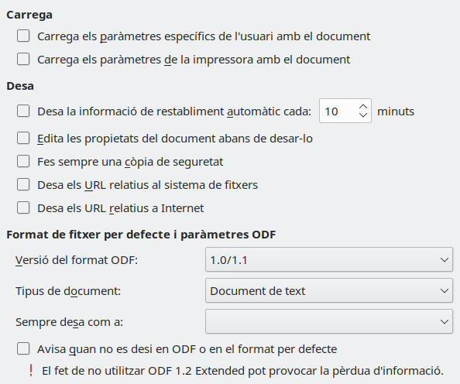
Task: Check 'Edita les propietats del document abans de desar-lo'
Action: [23, 138]
